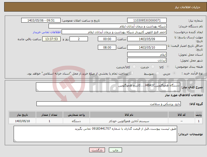Screen dimensions: 207x157
Task: Click the announcement date field 1403/05/06 - 09:51
Action: coord(41,20)
